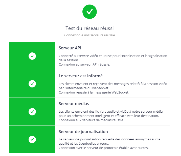Click the Serveur de journalisation checkmark icon
Viewport: 181px width, 156px height.
click(32, 140)
